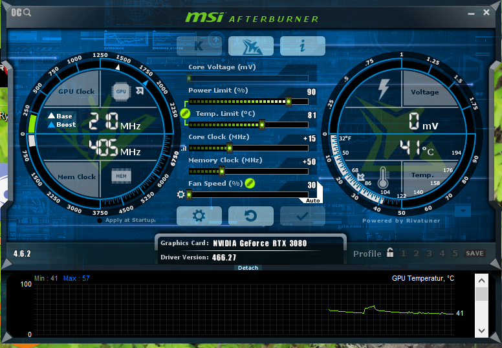Click the Memory Clock value +50

(310, 162)
